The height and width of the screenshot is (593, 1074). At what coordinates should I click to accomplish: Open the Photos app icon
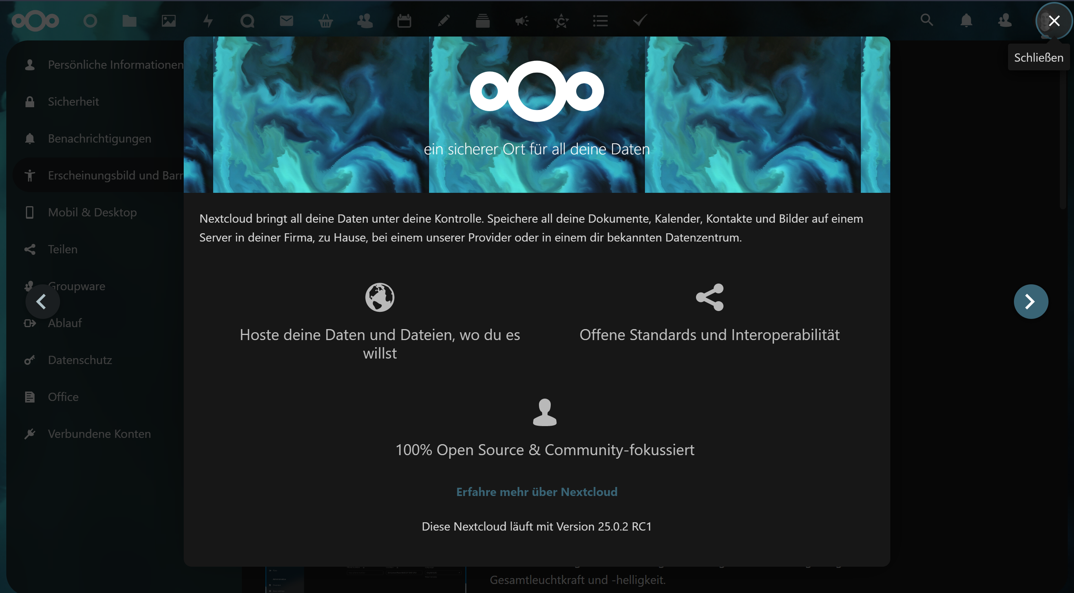point(168,20)
